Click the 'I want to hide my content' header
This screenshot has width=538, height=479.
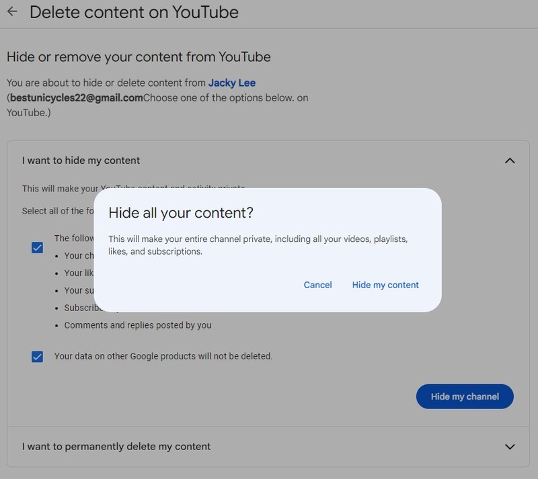click(x=81, y=161)
